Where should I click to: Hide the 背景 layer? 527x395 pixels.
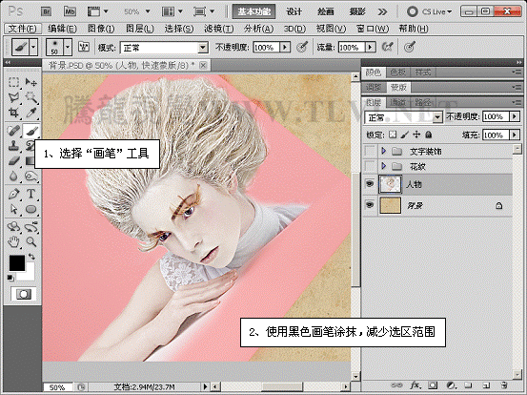370,204
